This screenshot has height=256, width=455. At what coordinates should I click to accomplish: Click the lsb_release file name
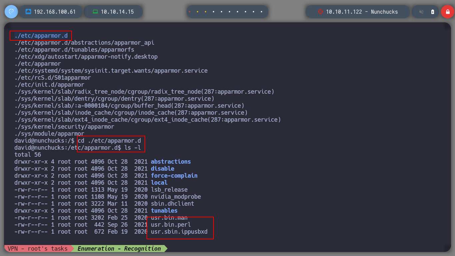click(x=169, y=190)
